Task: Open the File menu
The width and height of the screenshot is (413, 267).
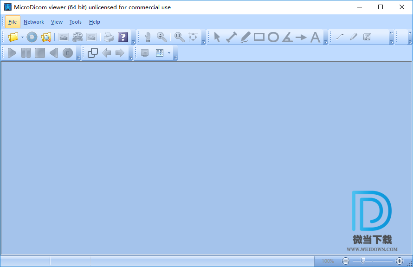Action: pyautogui.click(x=13, y=22)
